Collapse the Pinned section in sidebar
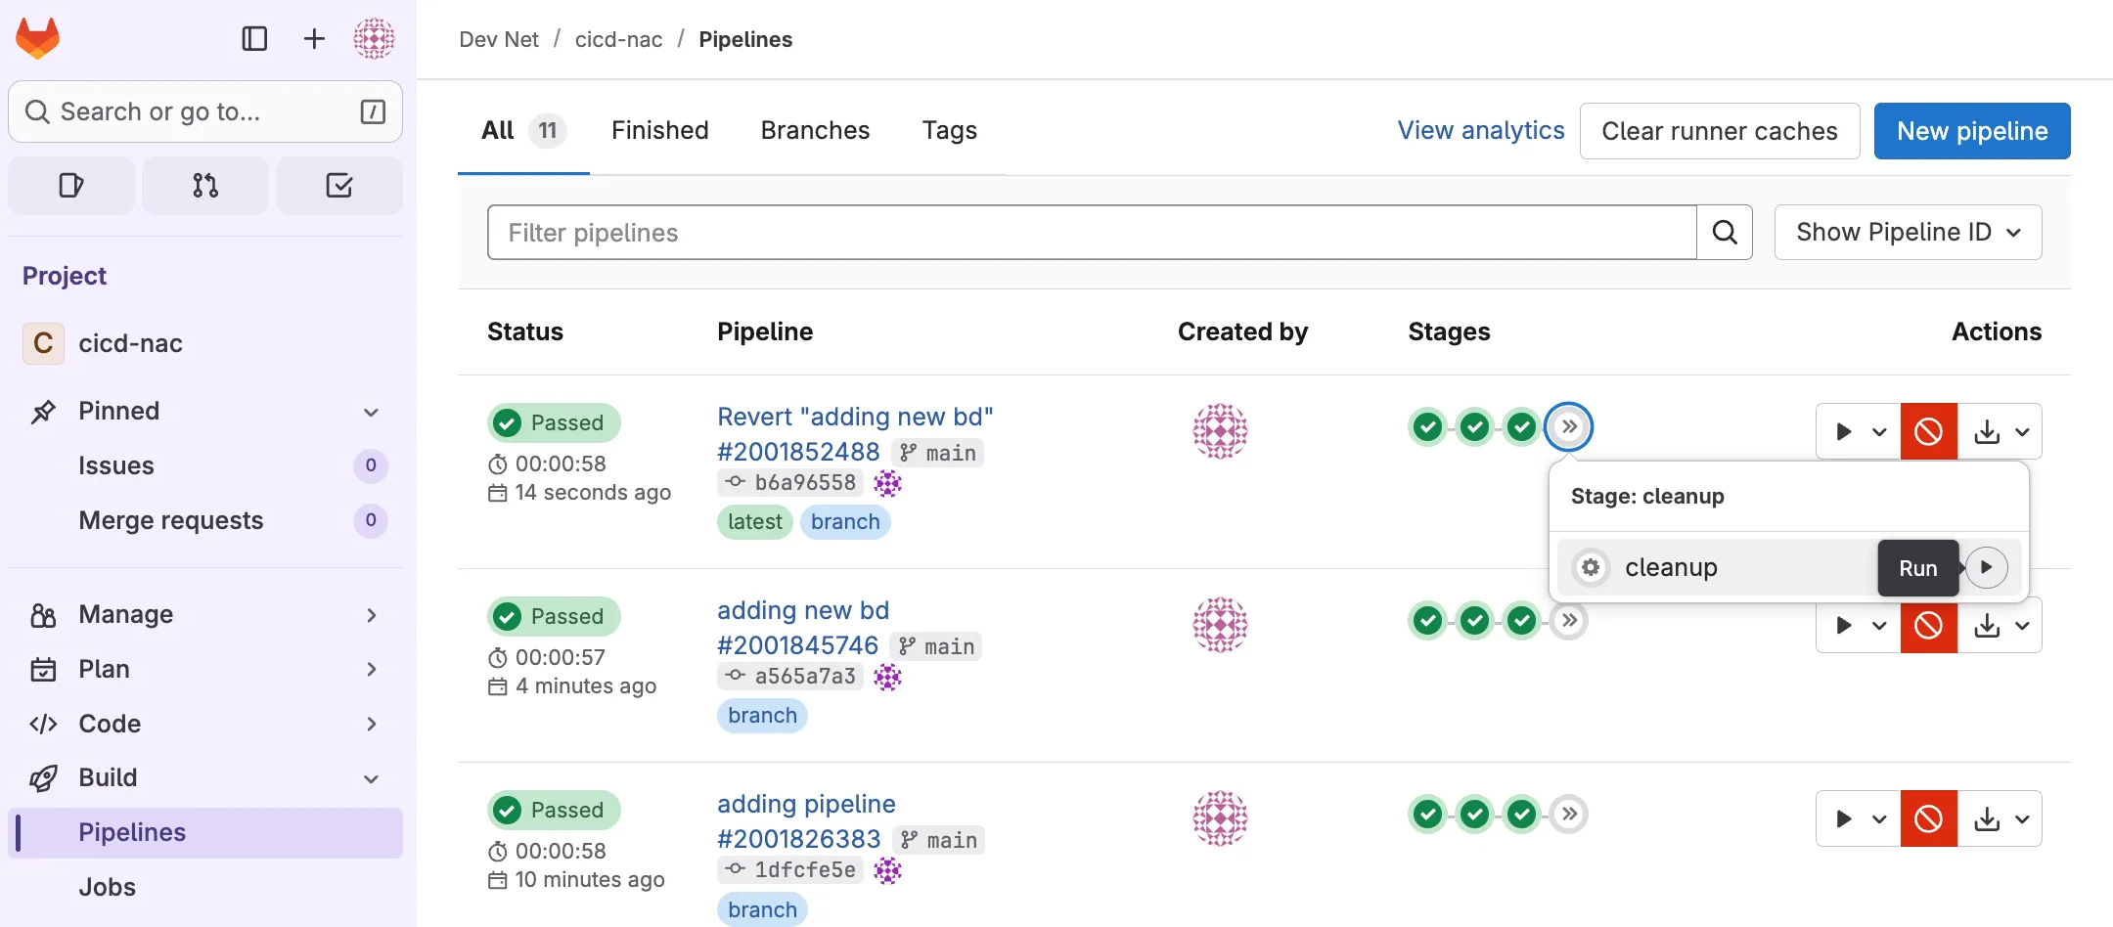2113x927 pixels. click(371, 412)
